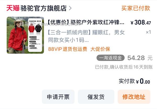Tap the 88VIP退货包运费 tag
Viewport: 157px width, 109px height.
(x=68, y=49)
